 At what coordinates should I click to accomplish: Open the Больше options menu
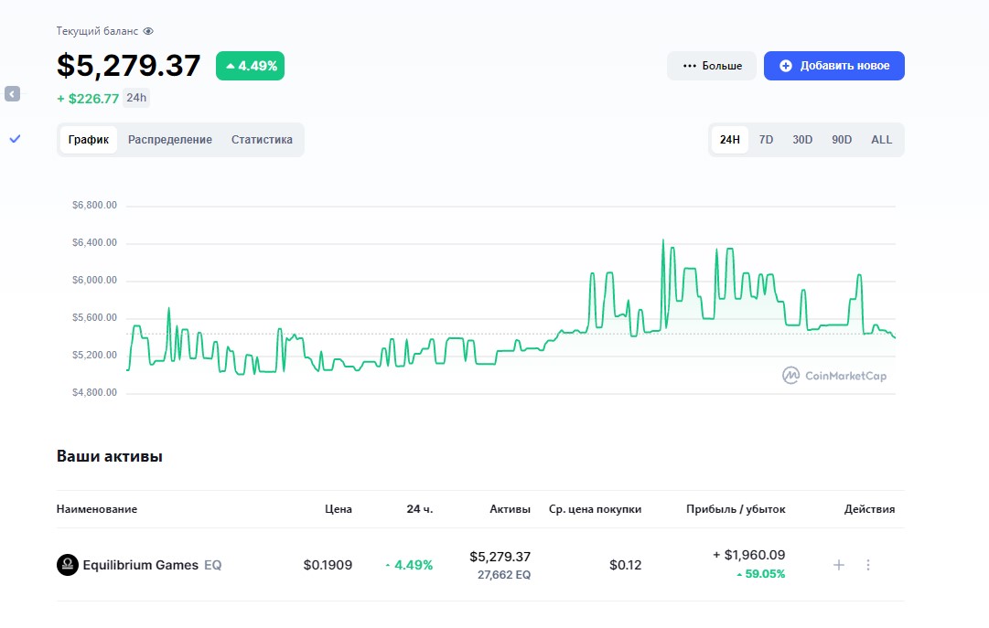pyautogui.click(x=712, y=66)
